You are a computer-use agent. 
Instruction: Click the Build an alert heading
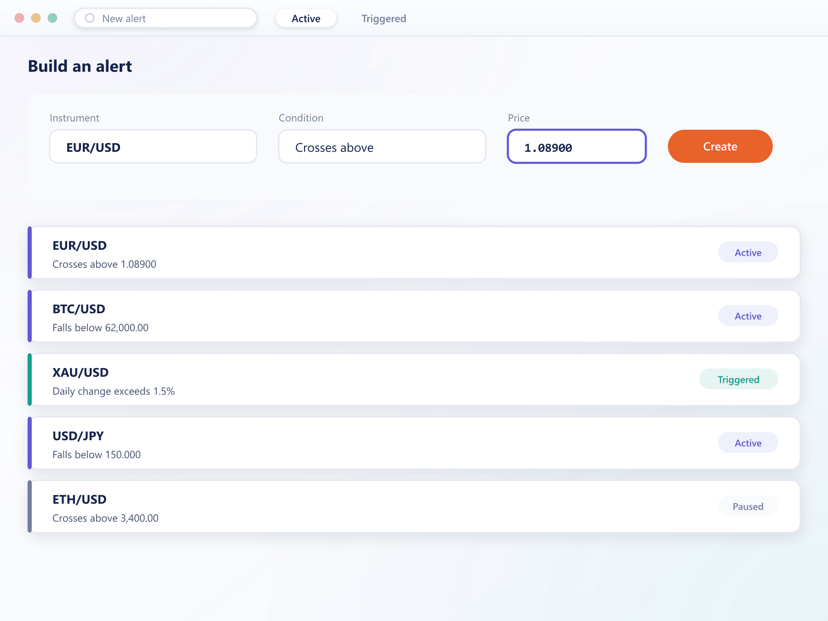pos(80,66)
